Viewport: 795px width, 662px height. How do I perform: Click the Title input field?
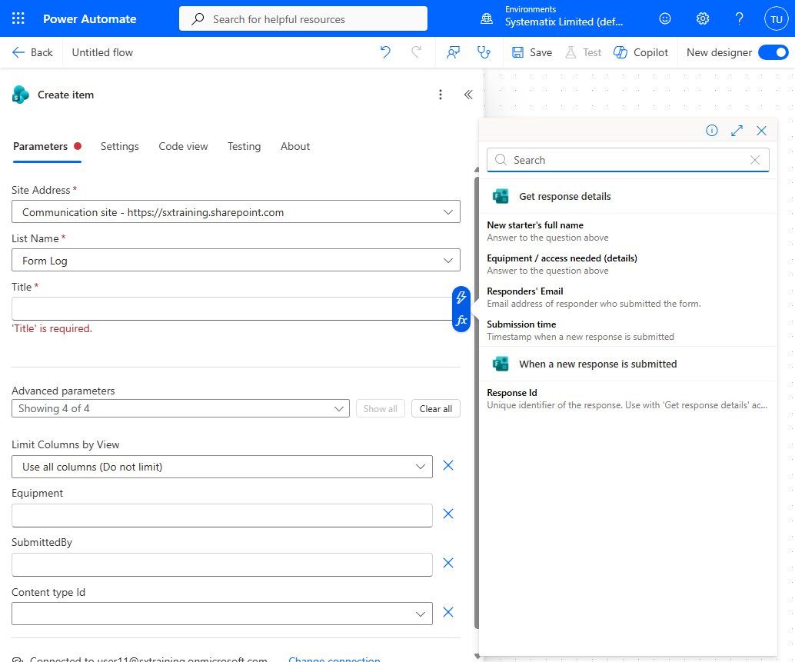point(232,308)
